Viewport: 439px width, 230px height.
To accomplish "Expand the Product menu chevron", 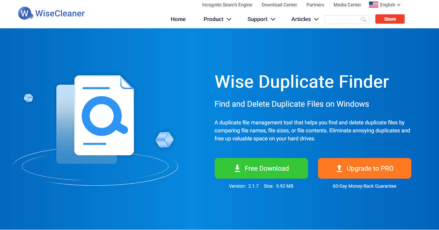I will (229, 19).
